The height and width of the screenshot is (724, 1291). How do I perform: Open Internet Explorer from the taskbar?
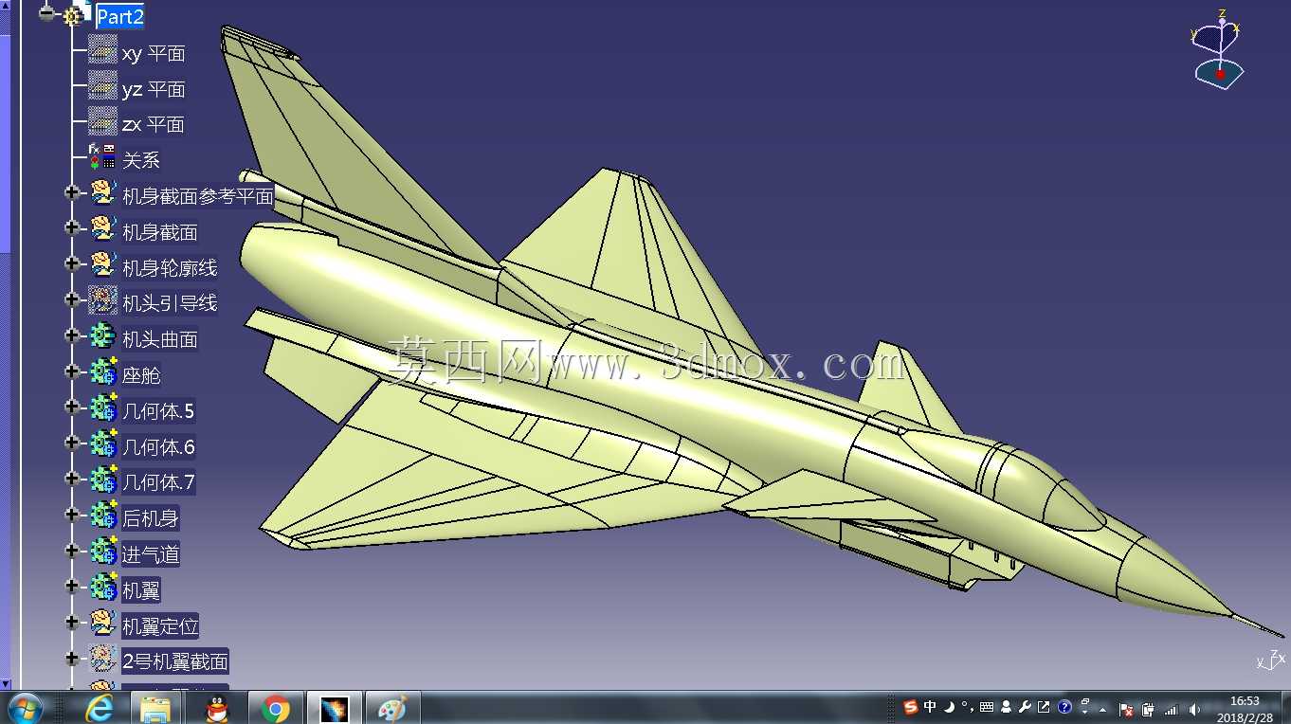[99, 708]
